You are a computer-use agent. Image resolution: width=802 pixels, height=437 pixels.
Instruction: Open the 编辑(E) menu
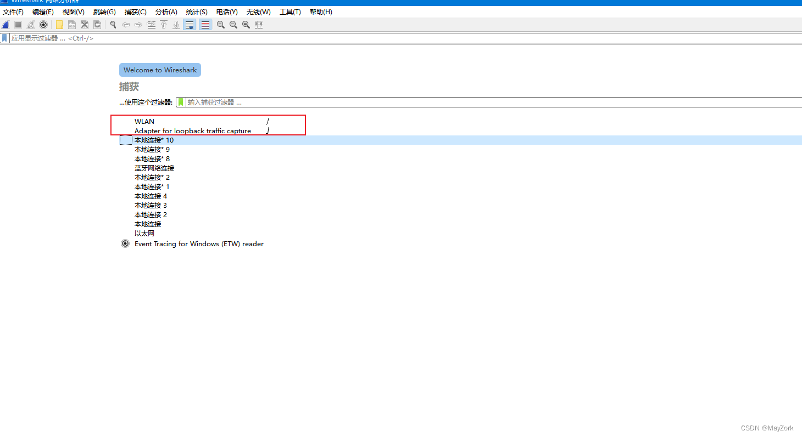coord(43,12)
